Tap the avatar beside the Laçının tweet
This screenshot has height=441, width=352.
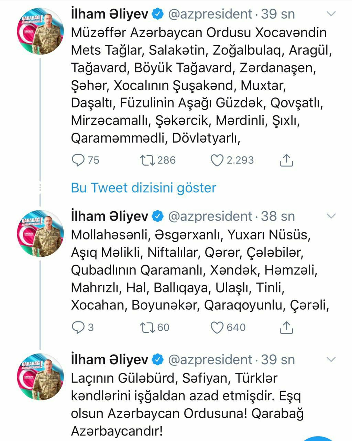tap(40, 377)
